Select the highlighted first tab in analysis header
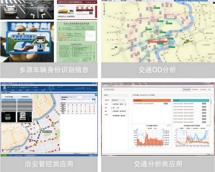The image size is (215, 172). (x=187, y=90)
